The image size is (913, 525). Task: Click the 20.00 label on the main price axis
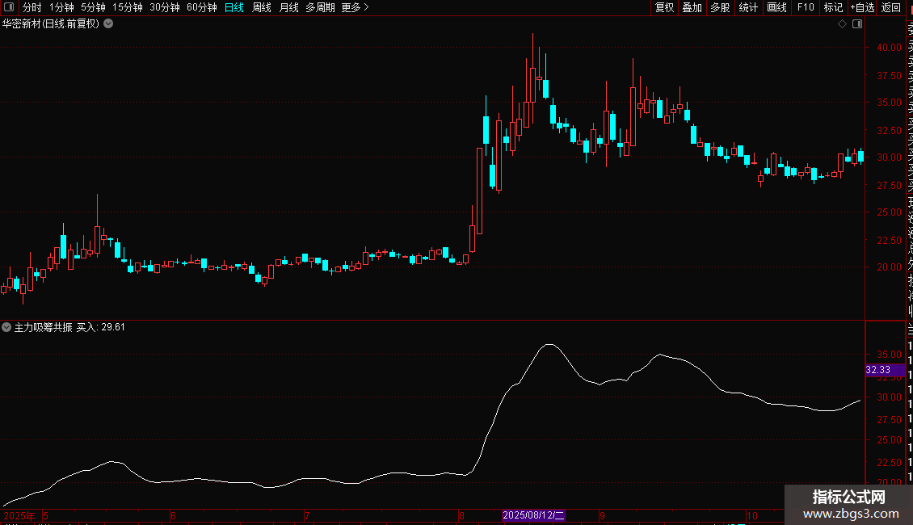[x=889, y=267]
